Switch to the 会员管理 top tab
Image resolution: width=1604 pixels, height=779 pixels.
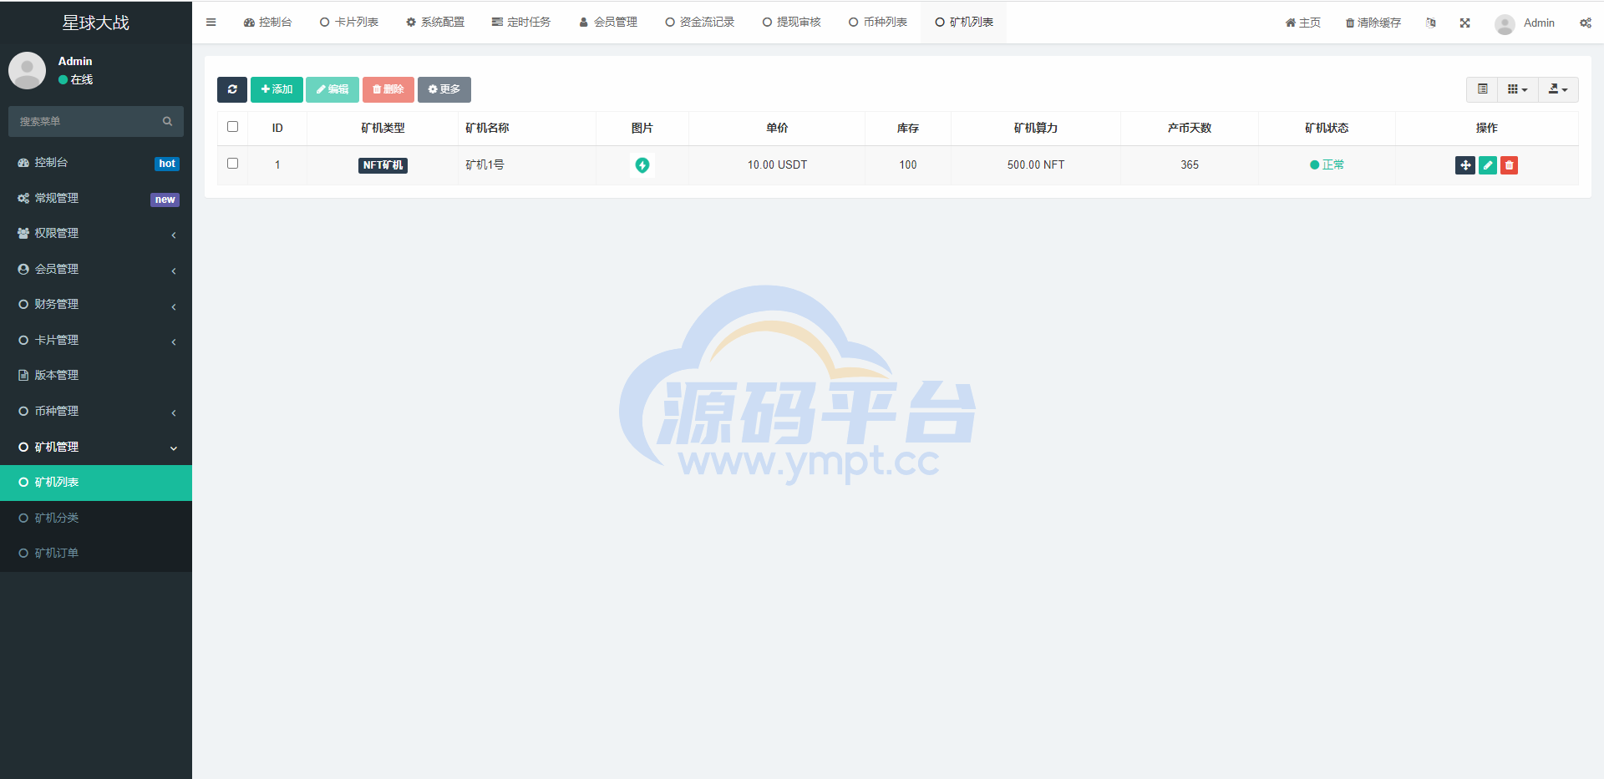(608, 23)
